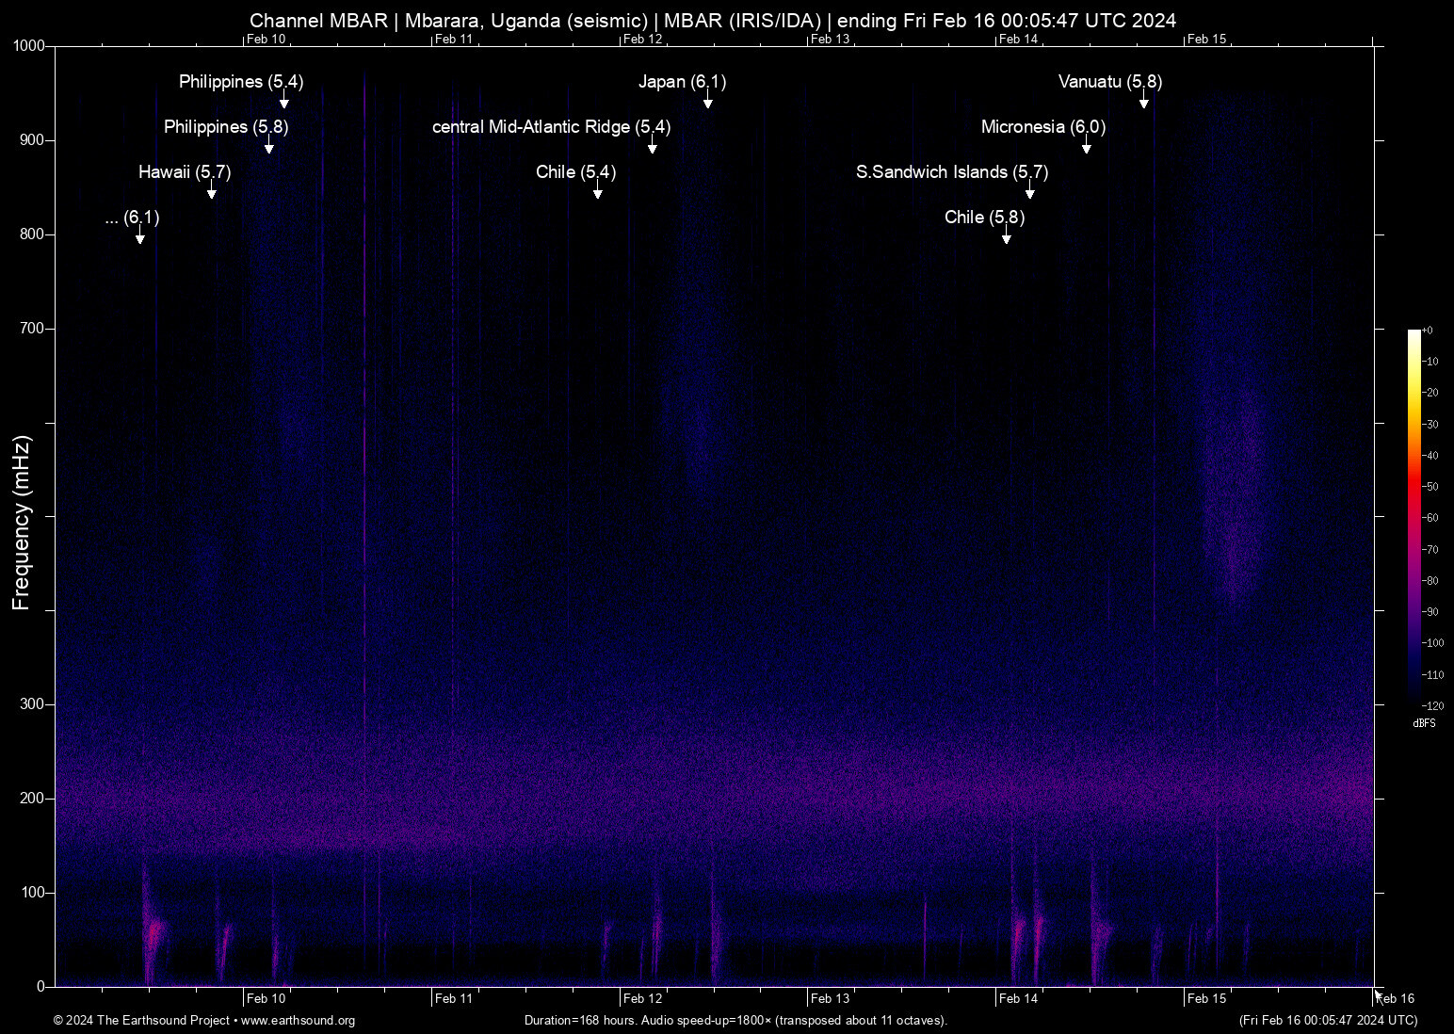The width and height of the screenshot is (1454, 1034).
Task: Click the Hawaii (5.7) arrow indicator
Action: [211, 191]
